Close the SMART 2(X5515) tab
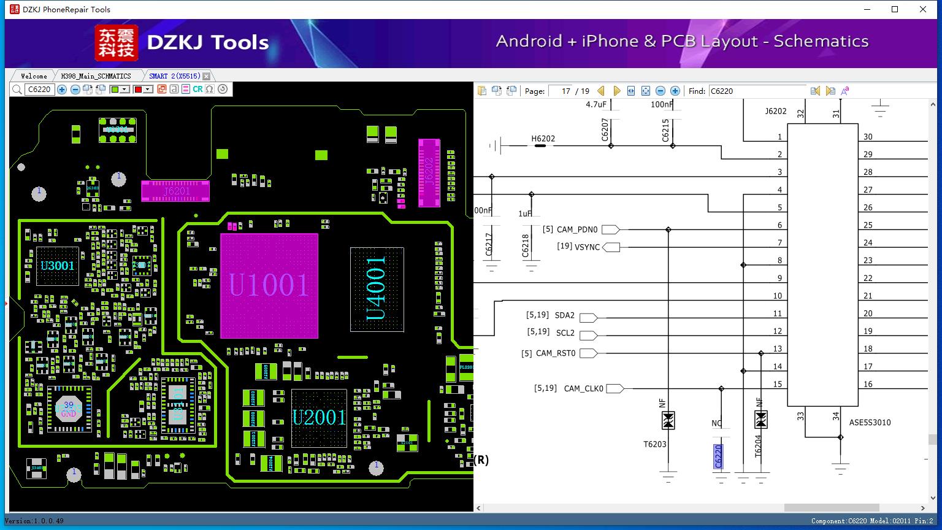This screenshot has height=530, width=942. point(207,76)
